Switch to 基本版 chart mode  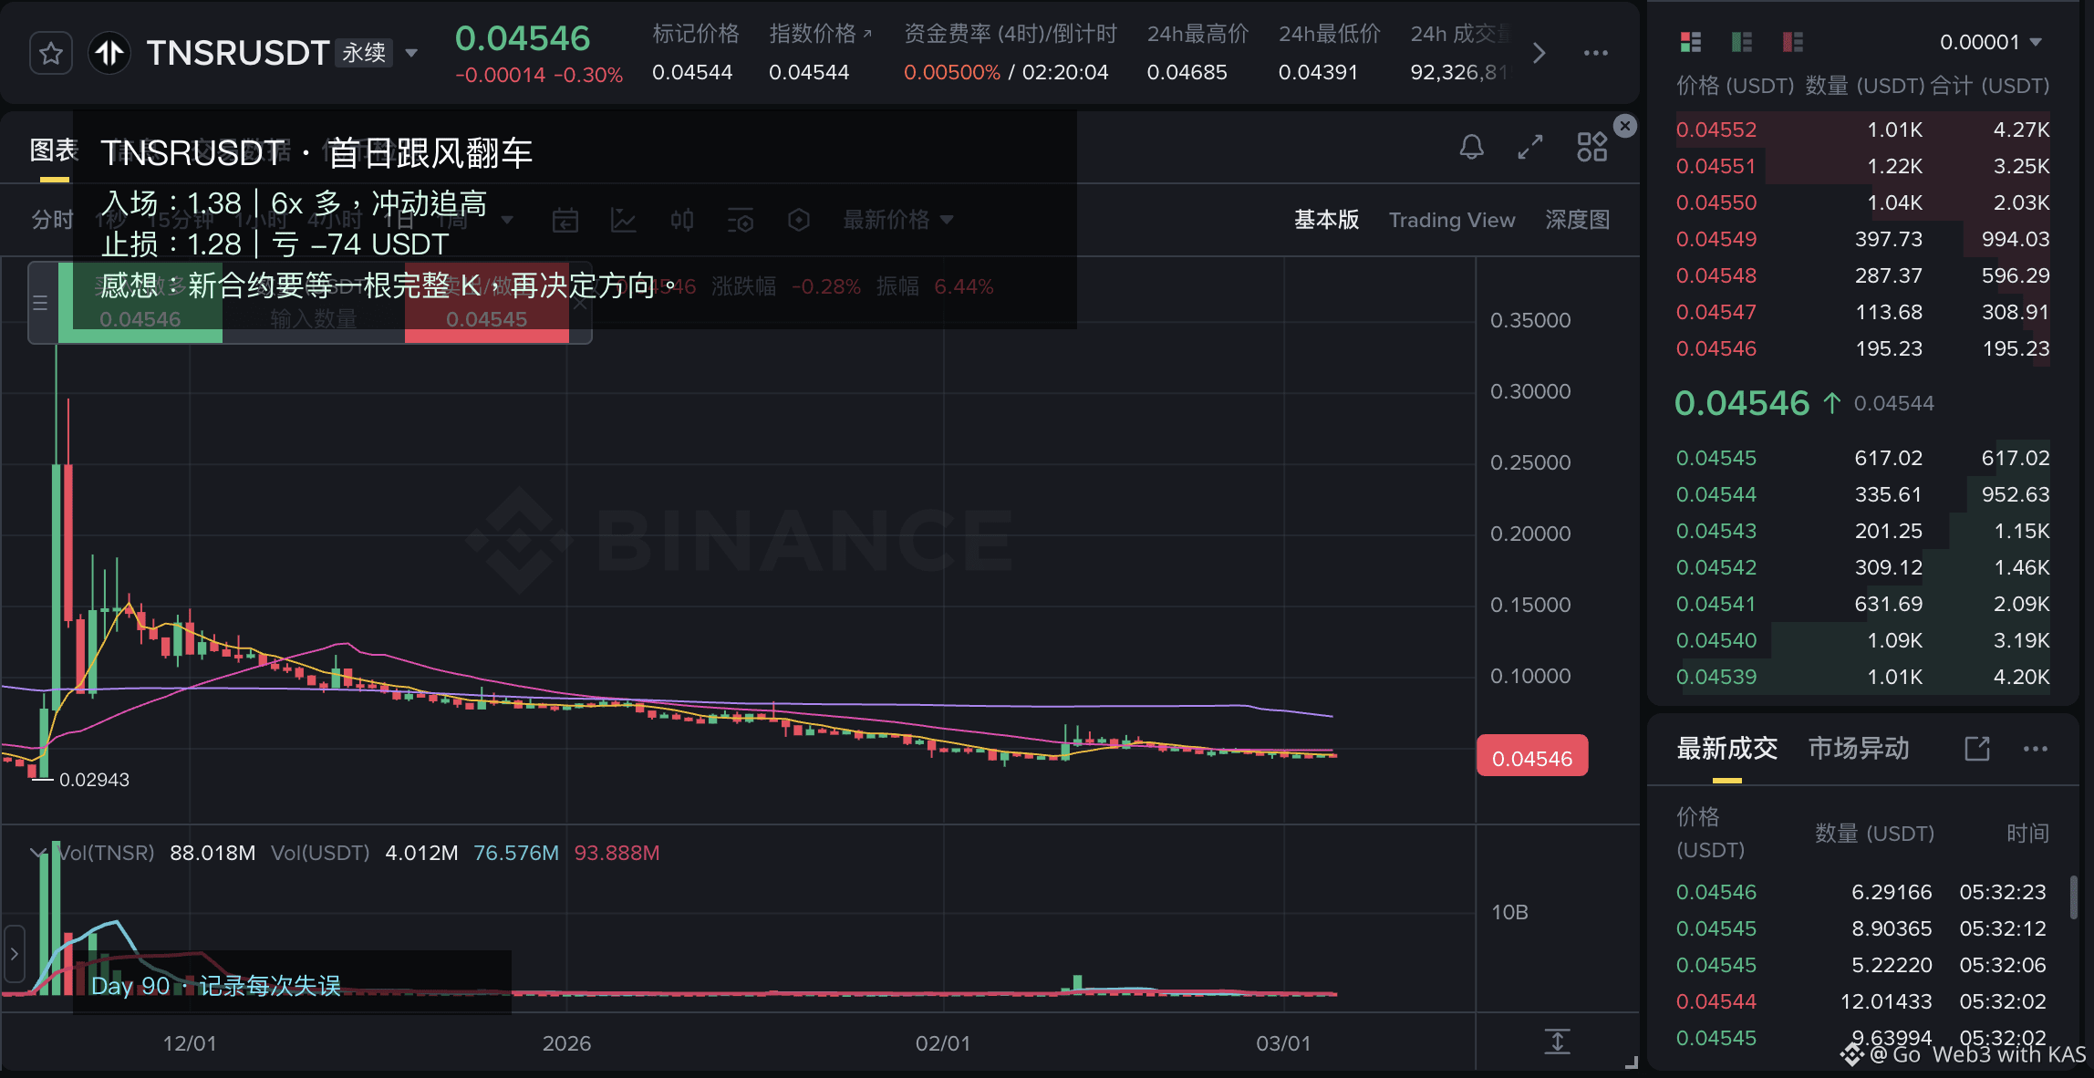pyautogui.click(x=1326, y=220)
